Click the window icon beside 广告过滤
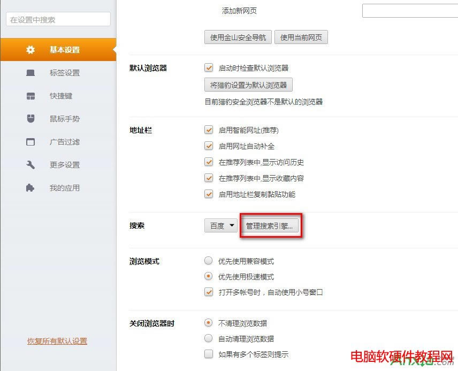This screenshot has height=371, width=458. (30, 142)
